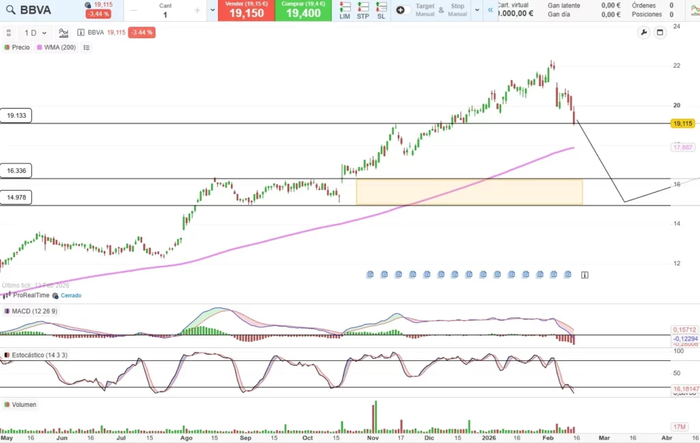Screen dimensions: 700x443
Task: Select the SL stop-loss order icon
Action: [381, 10]
